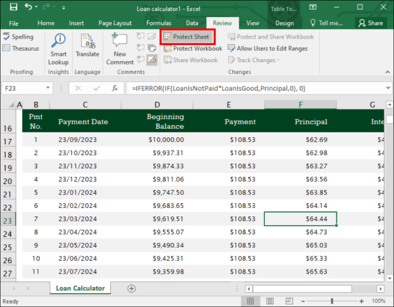
Task: Switch to the Insert tab
Action: point(76,23)
